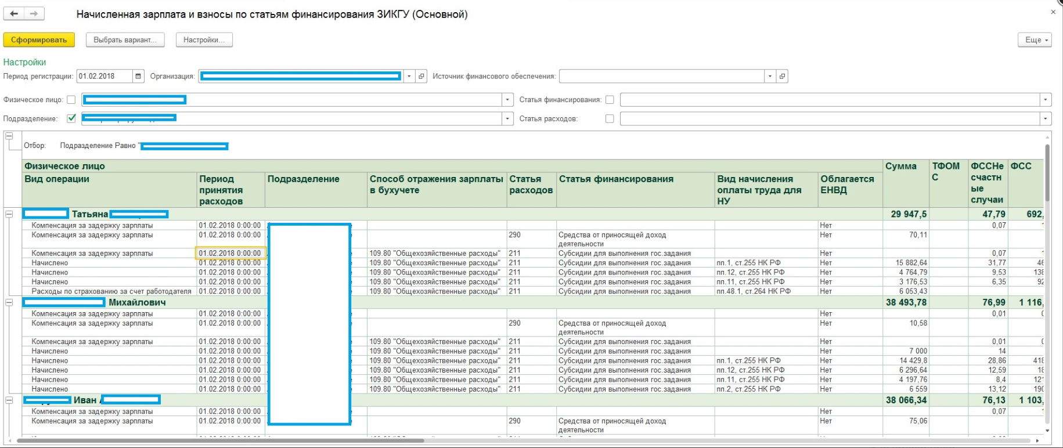Open the Настройки button
Viewport: 1063px width, 448px height.
[x=204, y=40]
